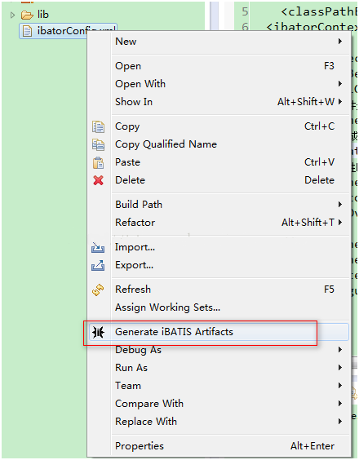Run Generate iBATIS Artifacts

[218, 332]
